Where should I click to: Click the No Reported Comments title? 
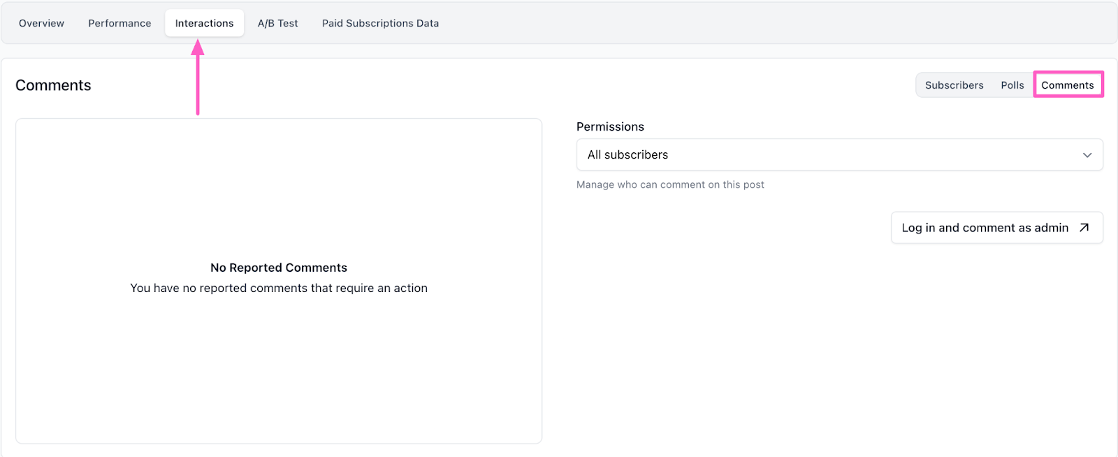pos(278,268)
